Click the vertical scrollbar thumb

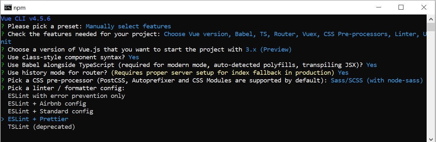[x=431, y=27]
